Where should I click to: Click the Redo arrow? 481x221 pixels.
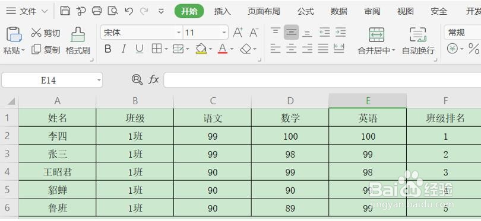[x=144, y=11]
